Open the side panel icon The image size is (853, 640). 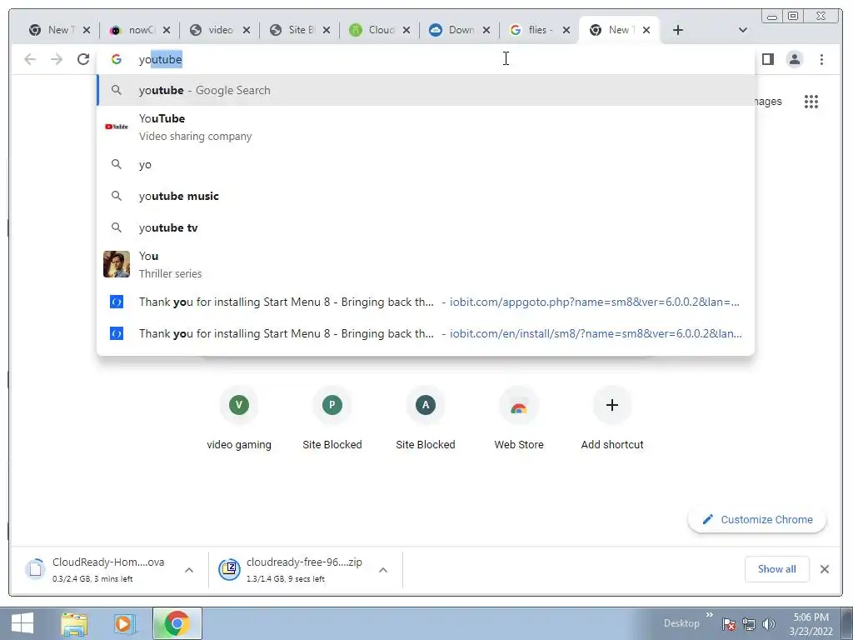[x=767, y=59]
